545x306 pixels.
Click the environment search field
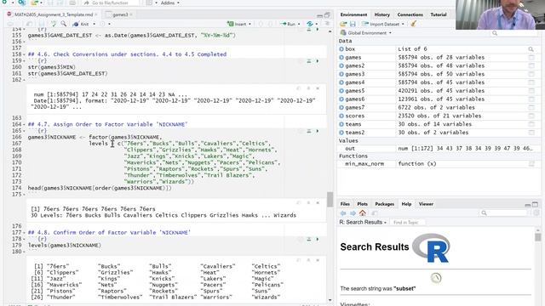coord(514,33)
